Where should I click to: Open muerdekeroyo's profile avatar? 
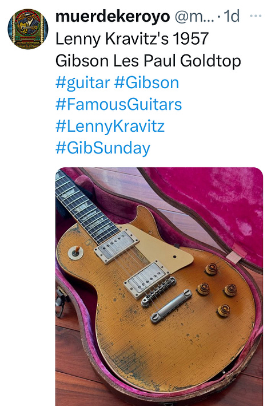click(x=28, y=29)
